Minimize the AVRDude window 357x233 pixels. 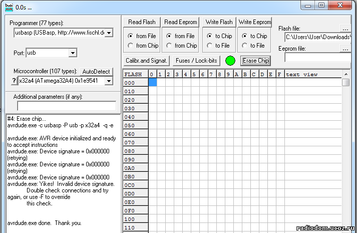tap(308, 6)
